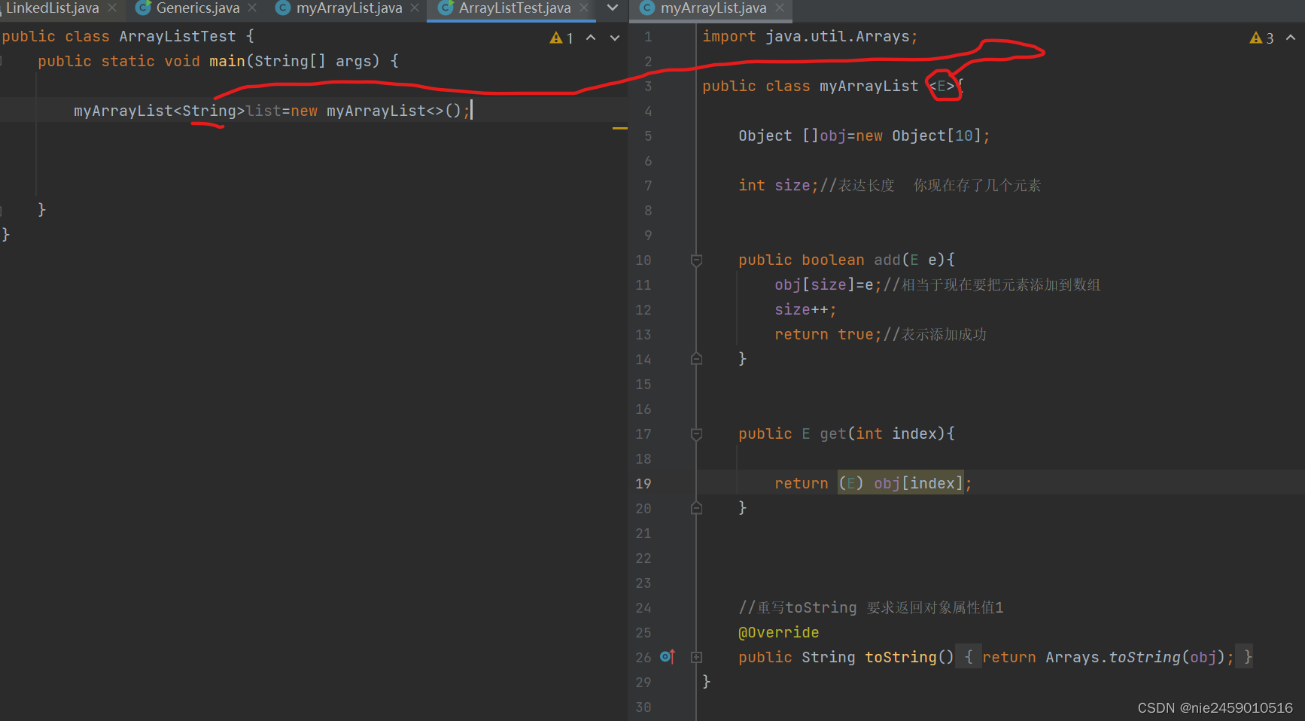
Task: Click the right pane myArrayList.java class icon
Action: coord(646,8)
